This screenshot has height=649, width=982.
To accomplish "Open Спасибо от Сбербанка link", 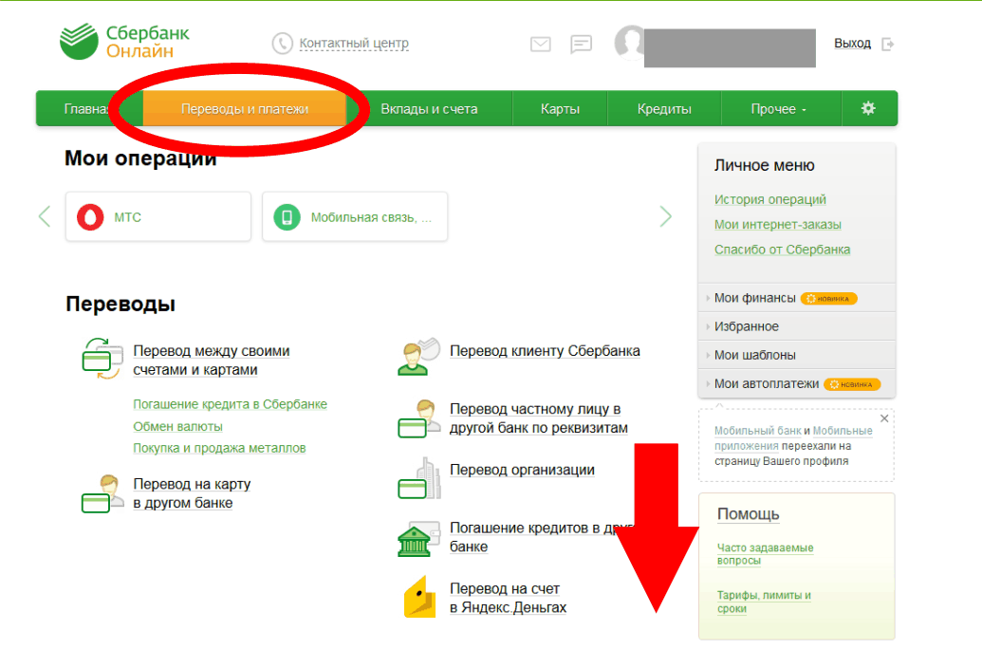I will click(782, 250).
